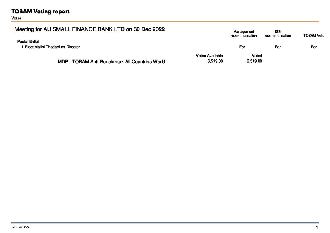
Task: Select the TOBAM Vote column header
Action: coord(313,36)
